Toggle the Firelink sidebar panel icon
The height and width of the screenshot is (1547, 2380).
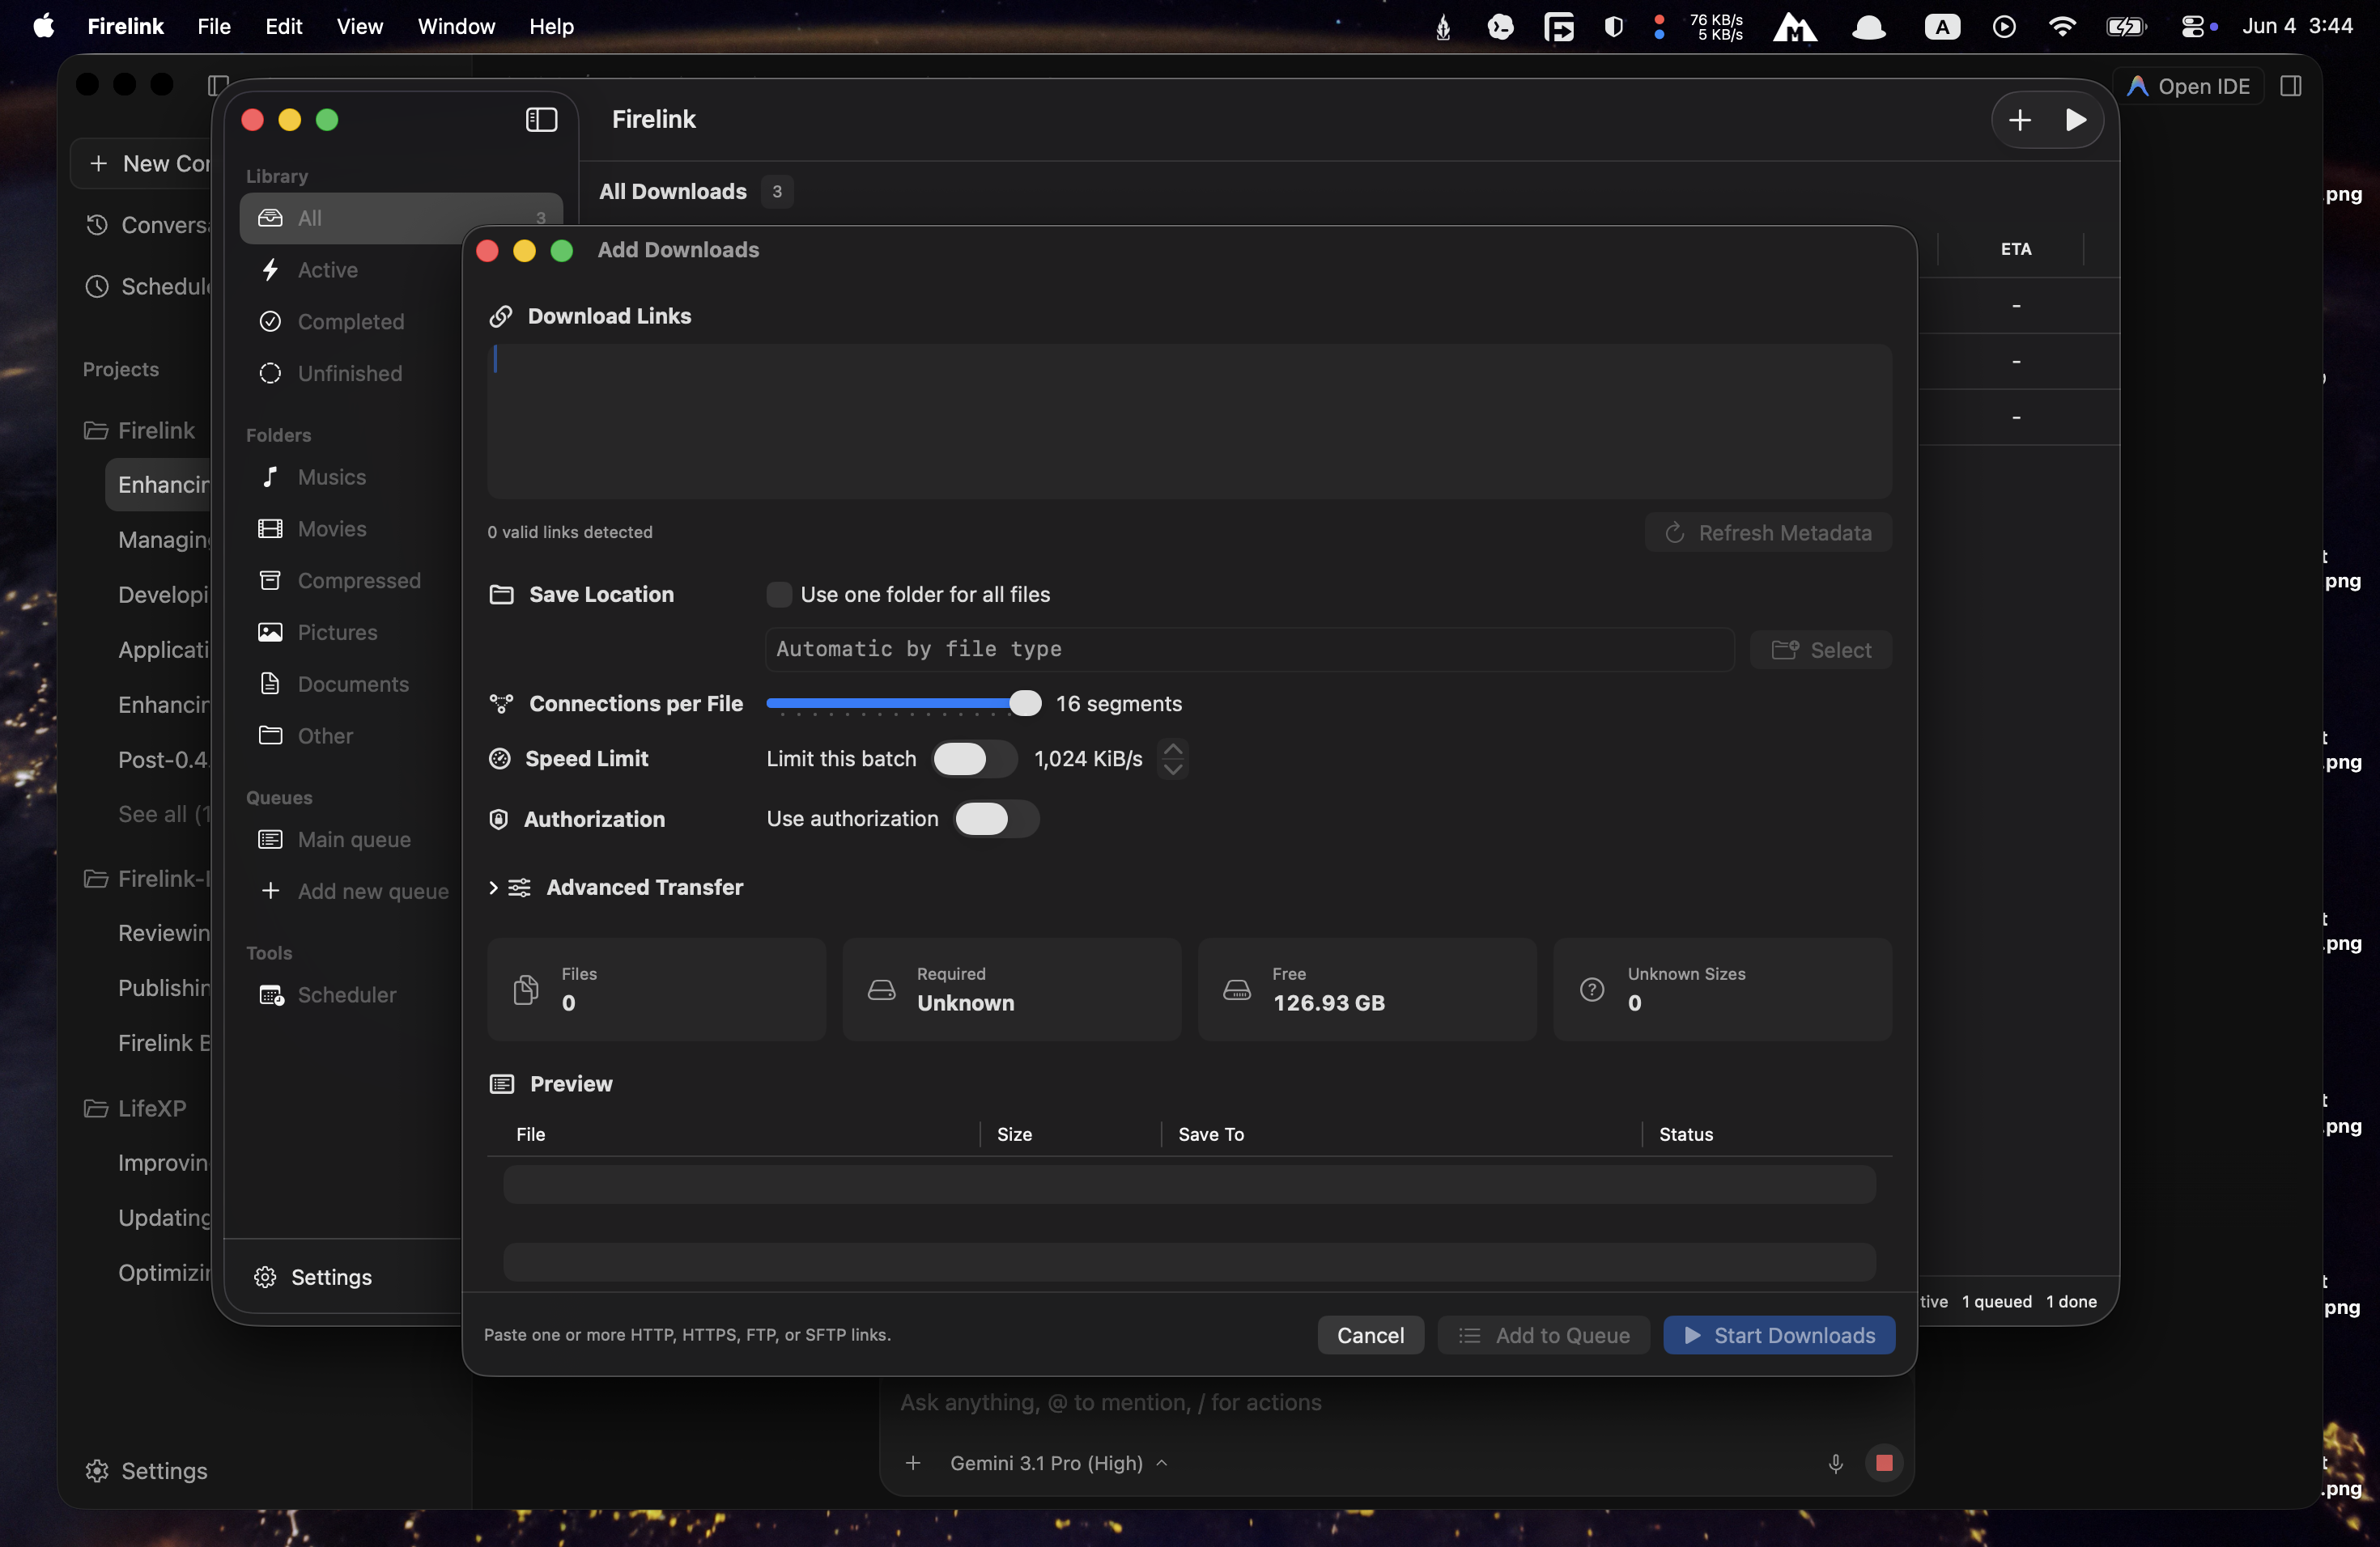click(541, 120)
